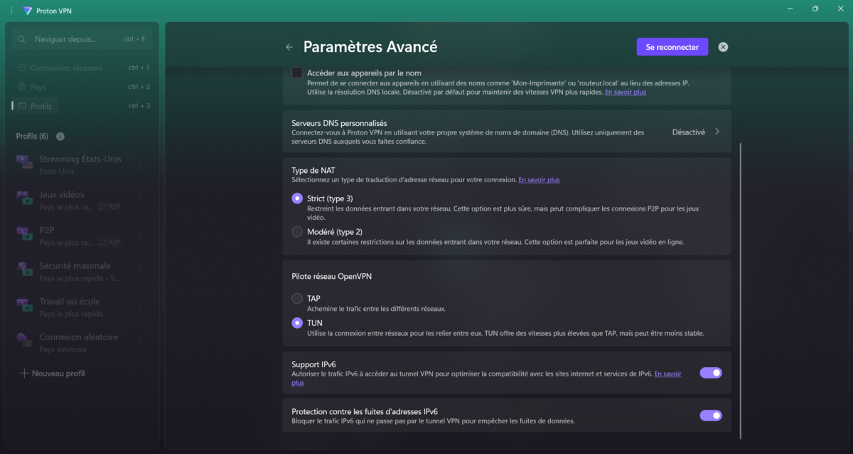
Task: Click the back arrow beside Paramètres Avancé
Action: click(289, 47)
